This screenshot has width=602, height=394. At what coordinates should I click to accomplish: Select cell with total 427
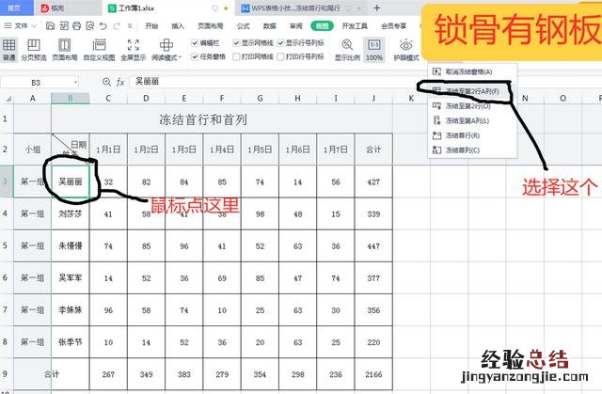373,181
